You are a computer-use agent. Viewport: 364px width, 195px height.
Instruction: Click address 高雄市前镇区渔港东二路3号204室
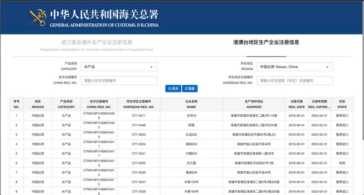point(254,125)
